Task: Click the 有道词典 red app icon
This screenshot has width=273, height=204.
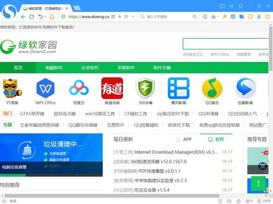Action: pos(112,88)
